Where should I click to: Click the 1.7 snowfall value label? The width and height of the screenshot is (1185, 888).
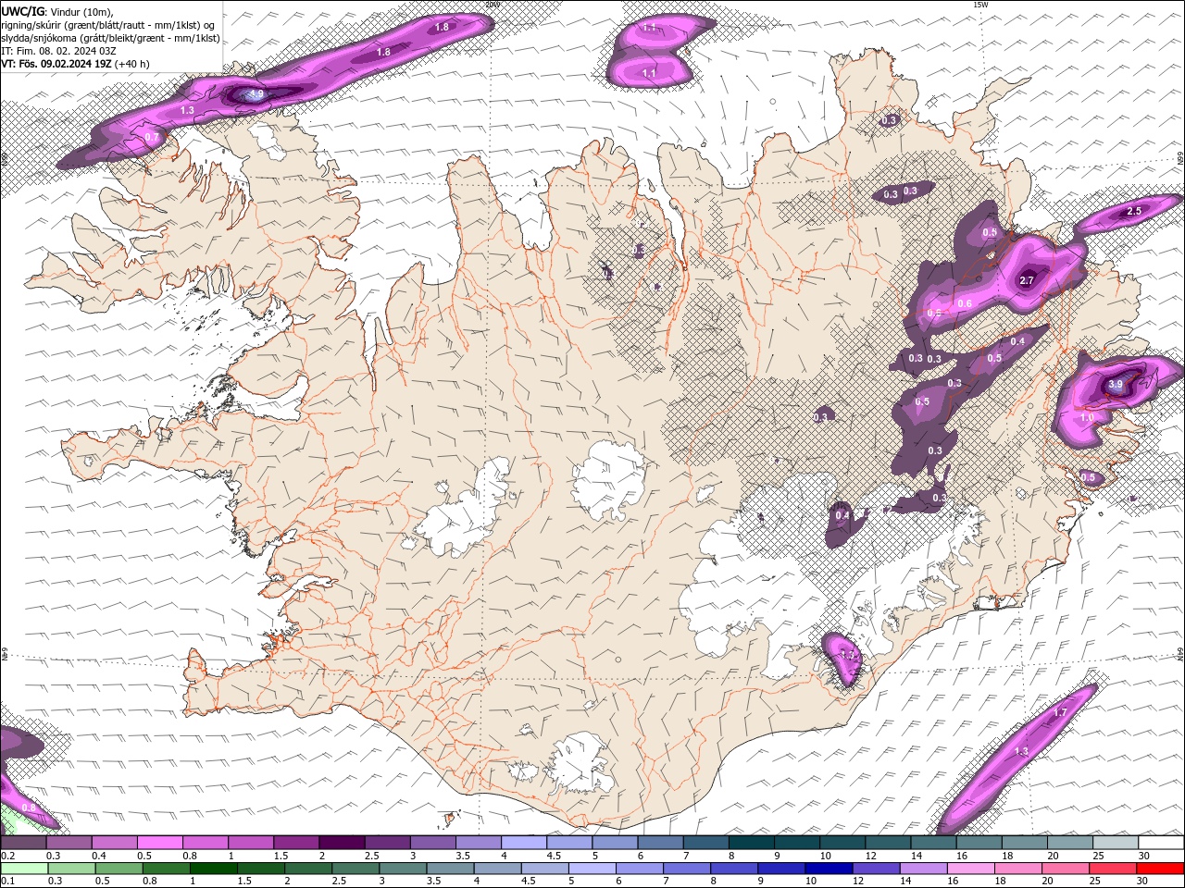tap(1060, 713)
